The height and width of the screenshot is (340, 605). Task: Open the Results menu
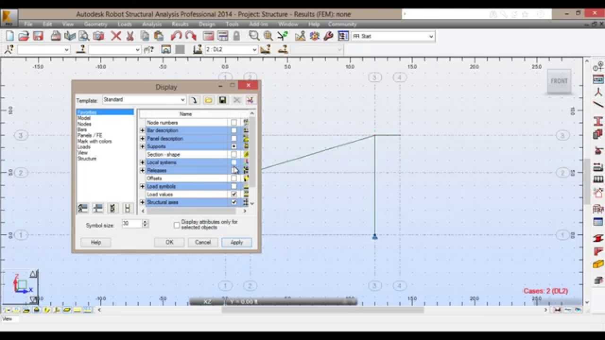tap(180, 24)
